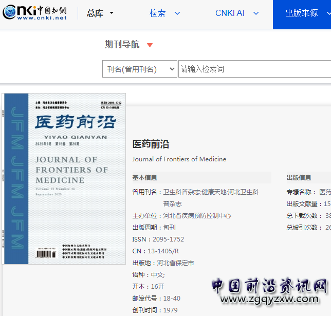Click the 医药前沿 journal title heading
331x316 pixels.
tap(151, 144)
